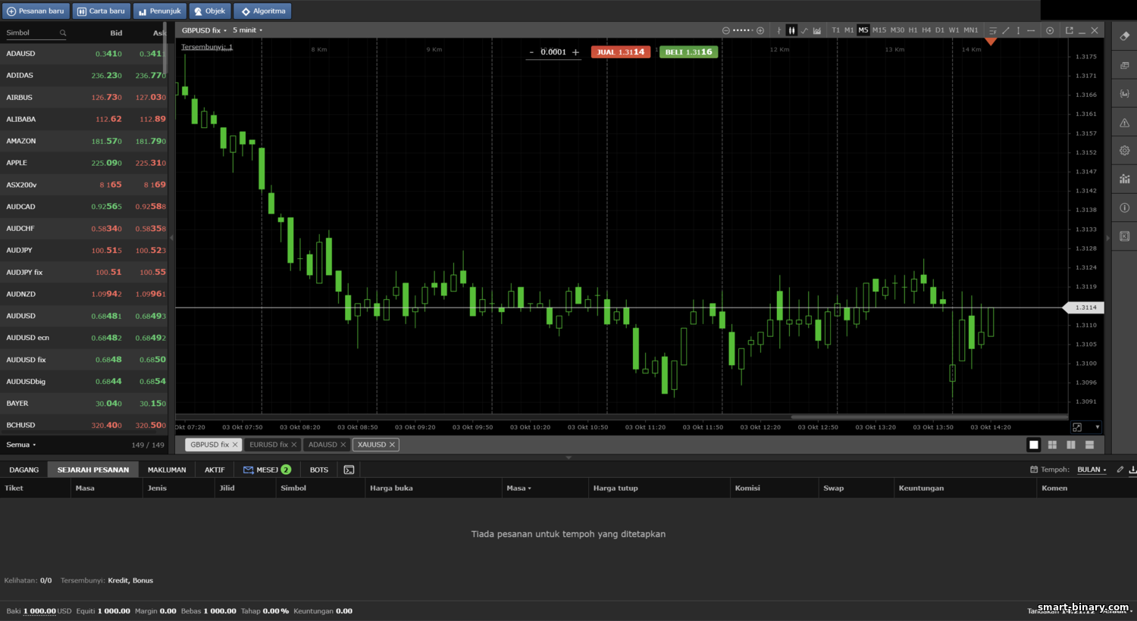Image resolution: width=1137 pixels, height=621 pixels.
Task: Open the Algoritma button
Action: tap(262, 11)
